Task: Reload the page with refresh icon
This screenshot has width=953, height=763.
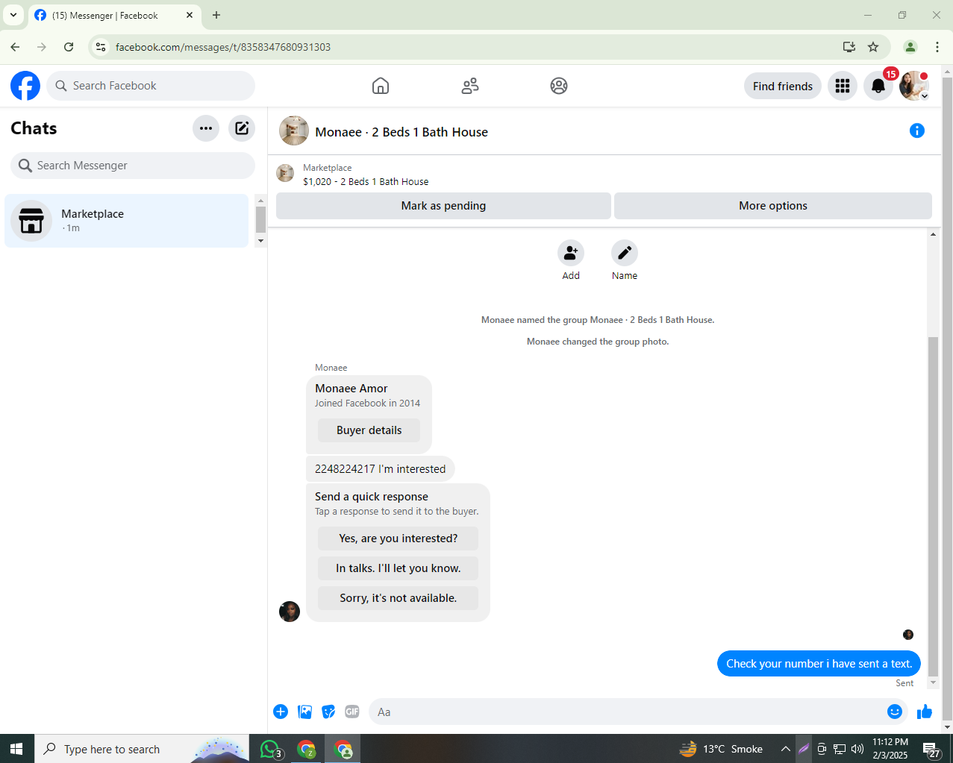Action: pos(69,47)
